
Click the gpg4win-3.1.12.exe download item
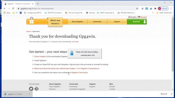(x=15, y=94)
